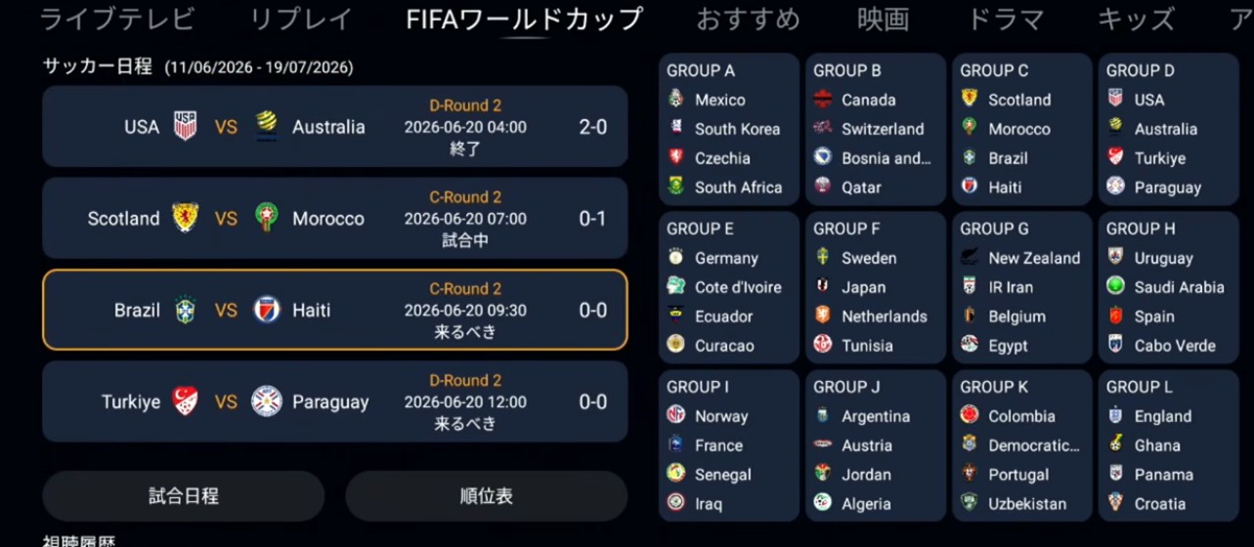Select the Turkiye vs Paraguay match card

[x=335, y=401]
